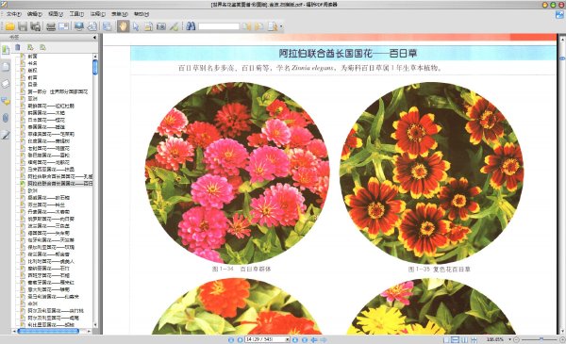Click the save floppy disk icon
566x344 pixels.
tap(23, 26)
